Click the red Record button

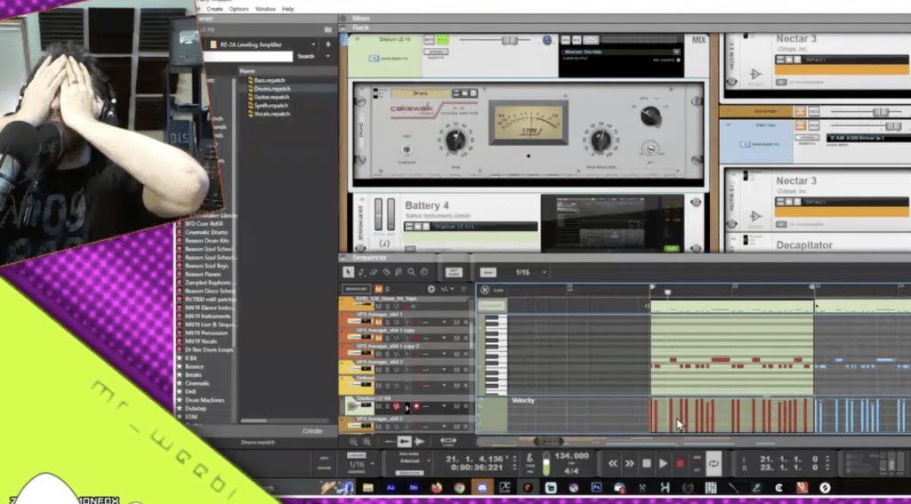[680, 463]
